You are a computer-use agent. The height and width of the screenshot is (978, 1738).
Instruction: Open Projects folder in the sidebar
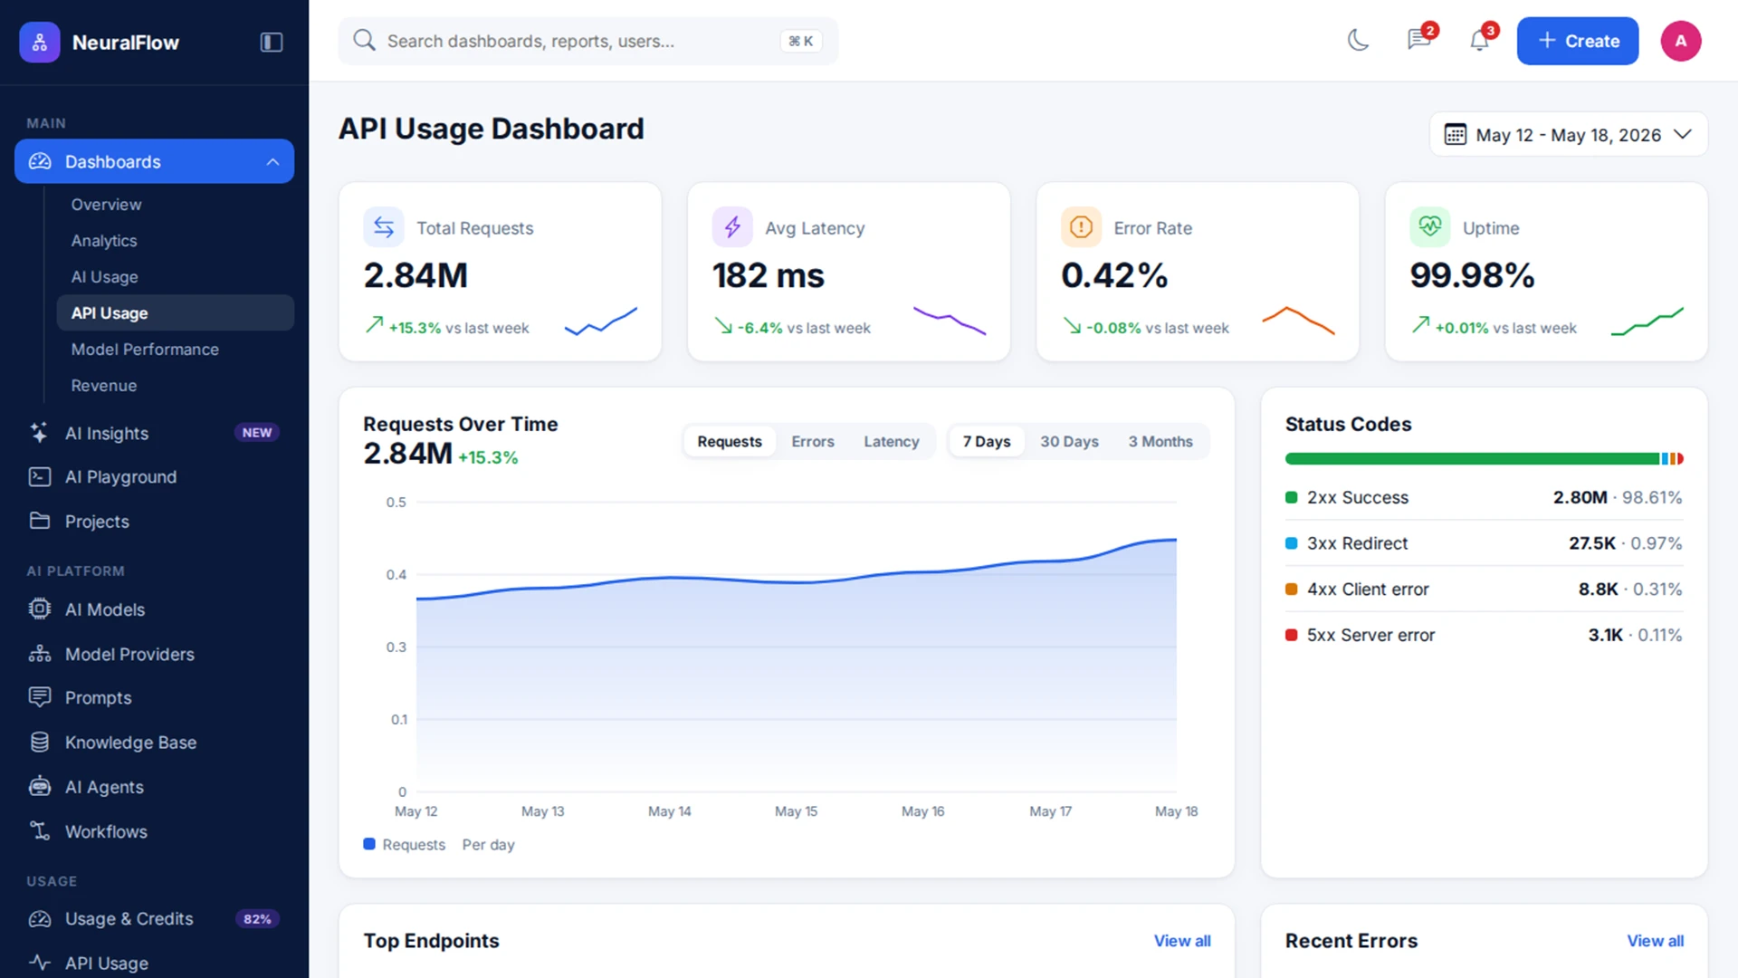coord(154,522)
